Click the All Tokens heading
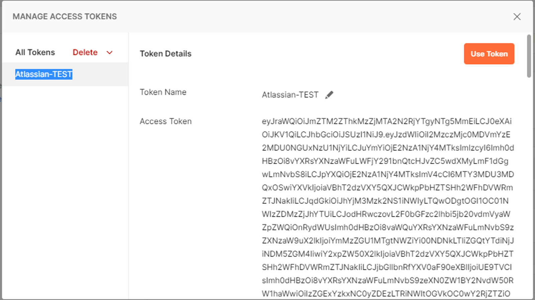 pos(35,52)
